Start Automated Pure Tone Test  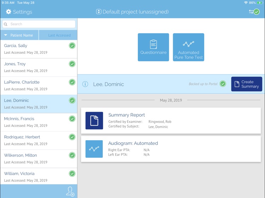tap(188, 47)
